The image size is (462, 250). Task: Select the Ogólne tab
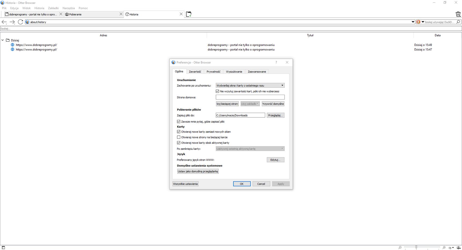click(x=179, y=71)
